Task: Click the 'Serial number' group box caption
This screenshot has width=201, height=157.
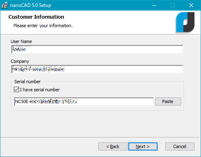Action: tap(28, 82)
